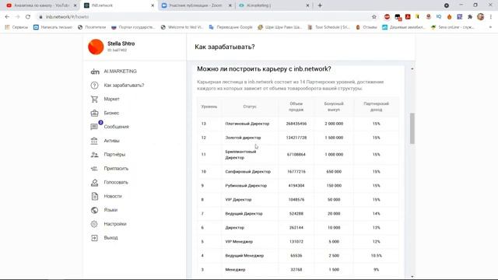Screen dimensions: 498x280
Task: Open the Написать письмо bookmark
Action: point(53,27)
